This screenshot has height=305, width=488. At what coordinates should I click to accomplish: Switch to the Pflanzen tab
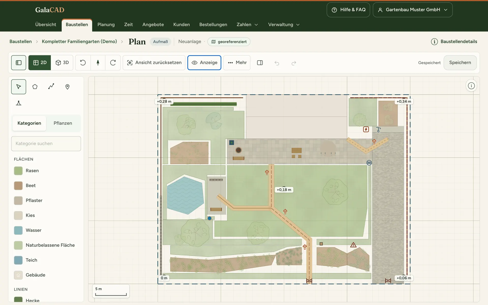63,123
